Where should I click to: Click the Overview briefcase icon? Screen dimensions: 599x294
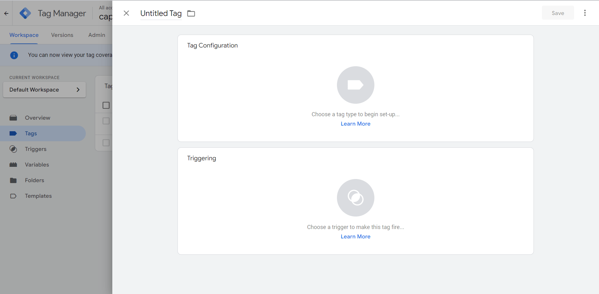coord(13,118)
